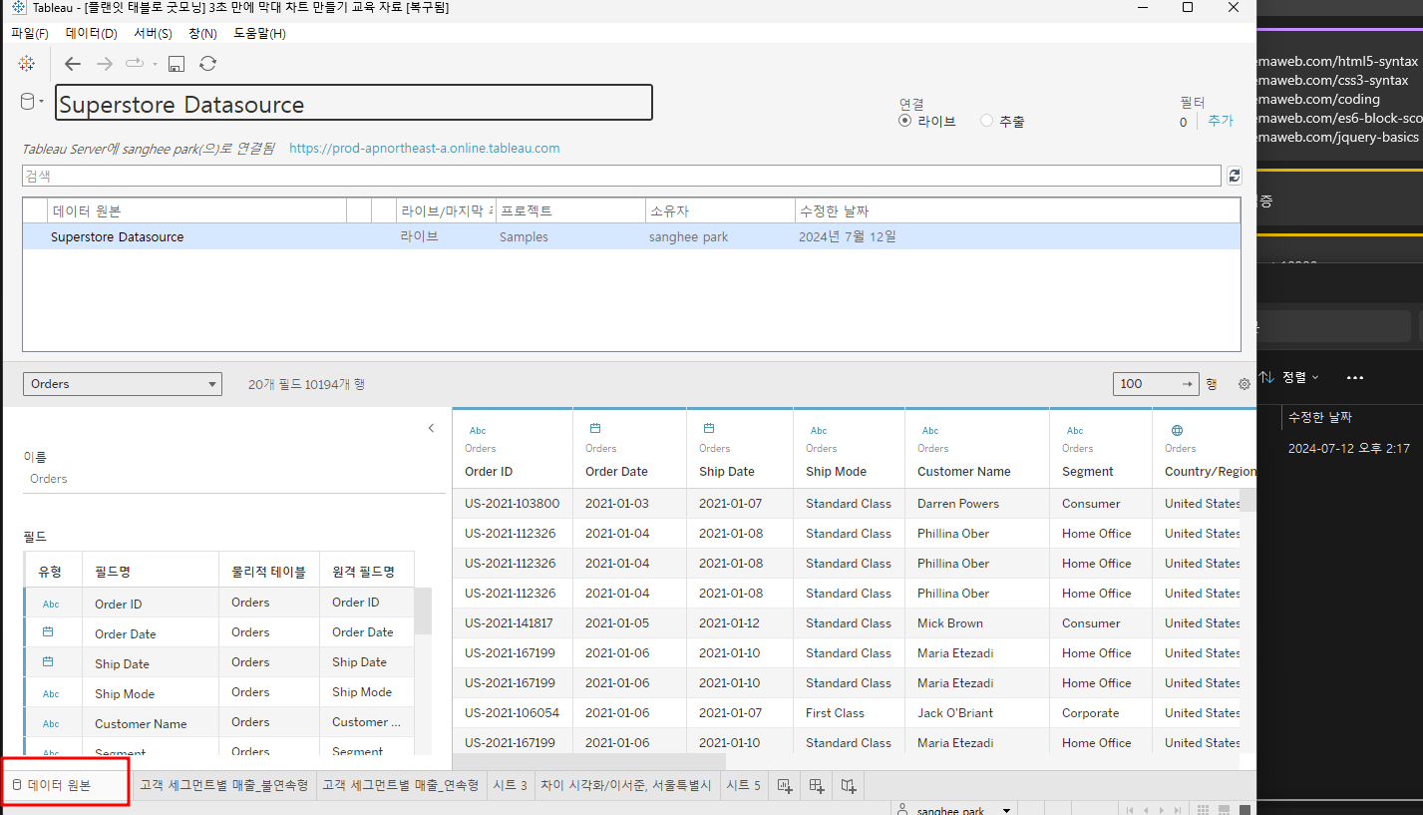The image size is (1423, 815).
Task: Select the Superstore Datasource list row
Action: pyautogui.click(x=631, y=237)
